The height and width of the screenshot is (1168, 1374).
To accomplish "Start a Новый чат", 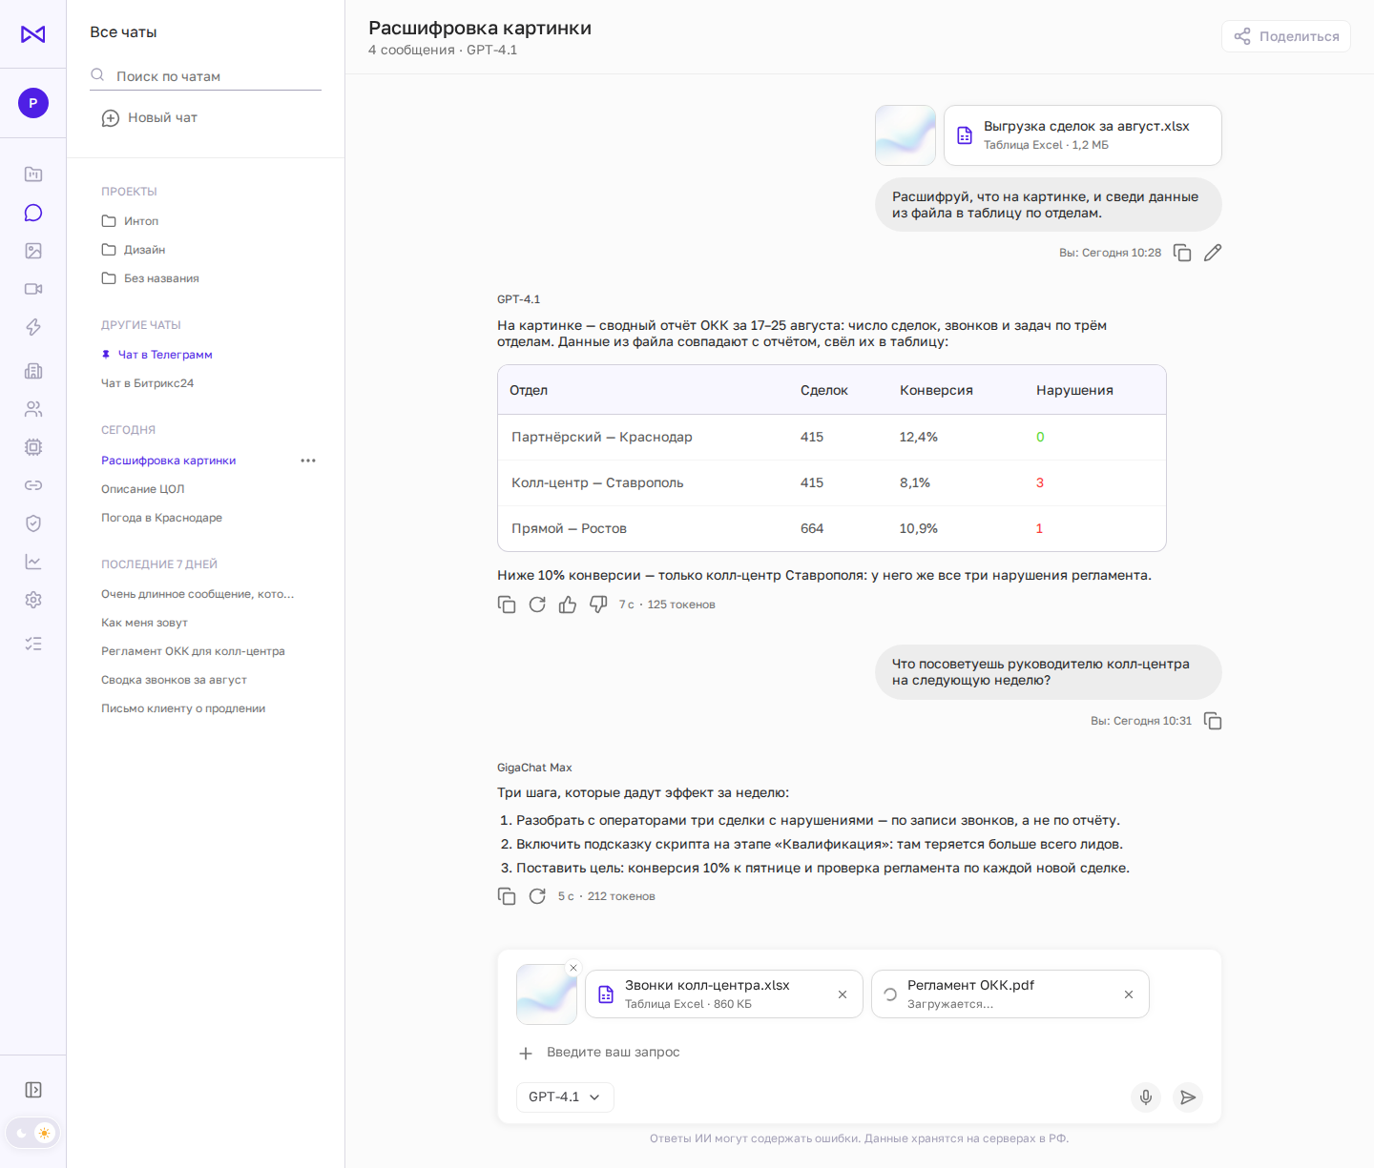I will point(150,118).
